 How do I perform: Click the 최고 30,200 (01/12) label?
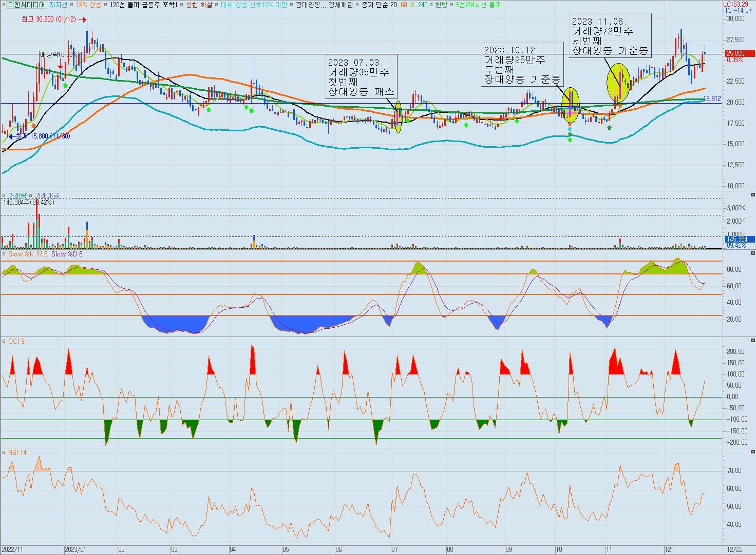pyautogui.click(x=49, y=19)
